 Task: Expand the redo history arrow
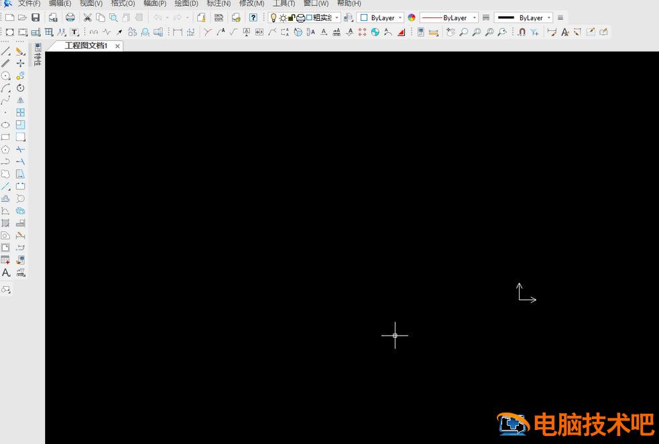(x=187, y=17)
